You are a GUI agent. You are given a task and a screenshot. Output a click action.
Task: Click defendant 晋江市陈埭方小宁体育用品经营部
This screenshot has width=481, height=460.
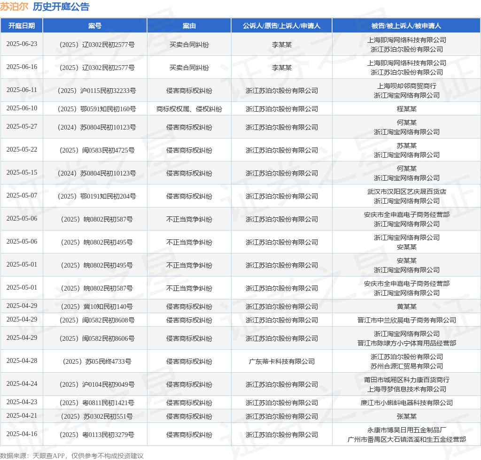(x=406, y=343)
